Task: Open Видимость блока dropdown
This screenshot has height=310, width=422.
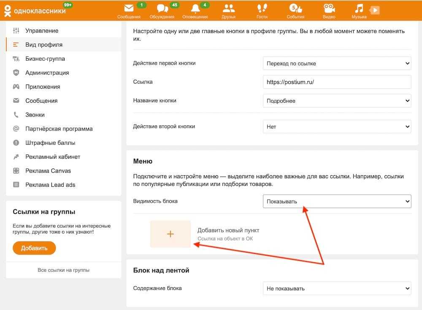Action: (x=337, y=201)
